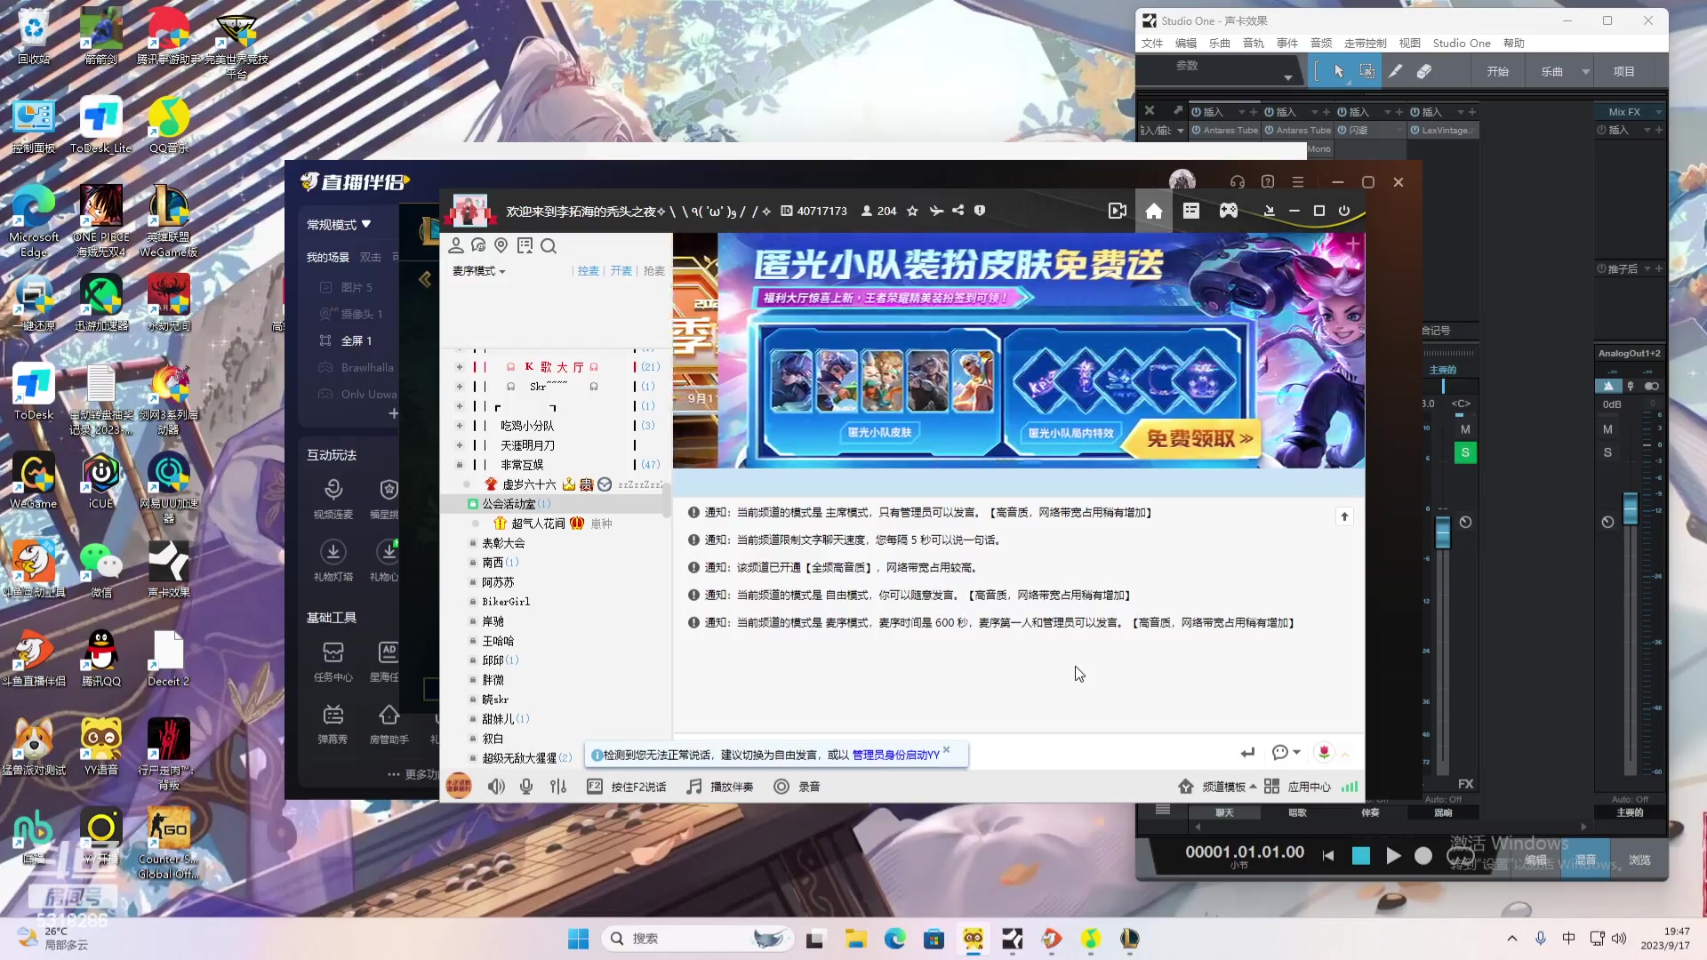Screen dimensions: 1707x960
Task: Open the YY home page icon
Action: tap(1154, 211)
